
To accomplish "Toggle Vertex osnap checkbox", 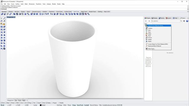I will (47, 103).
